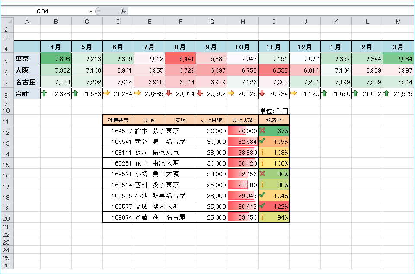Click the dark green 7,808 Tokyo cell
415x274 pixels.
click(56, 58)
